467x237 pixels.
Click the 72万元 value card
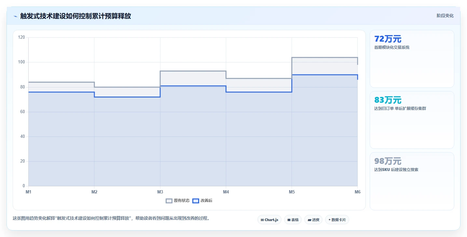412,59
